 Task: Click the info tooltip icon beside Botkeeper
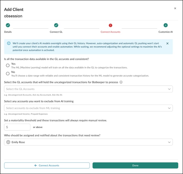[121, 82]
